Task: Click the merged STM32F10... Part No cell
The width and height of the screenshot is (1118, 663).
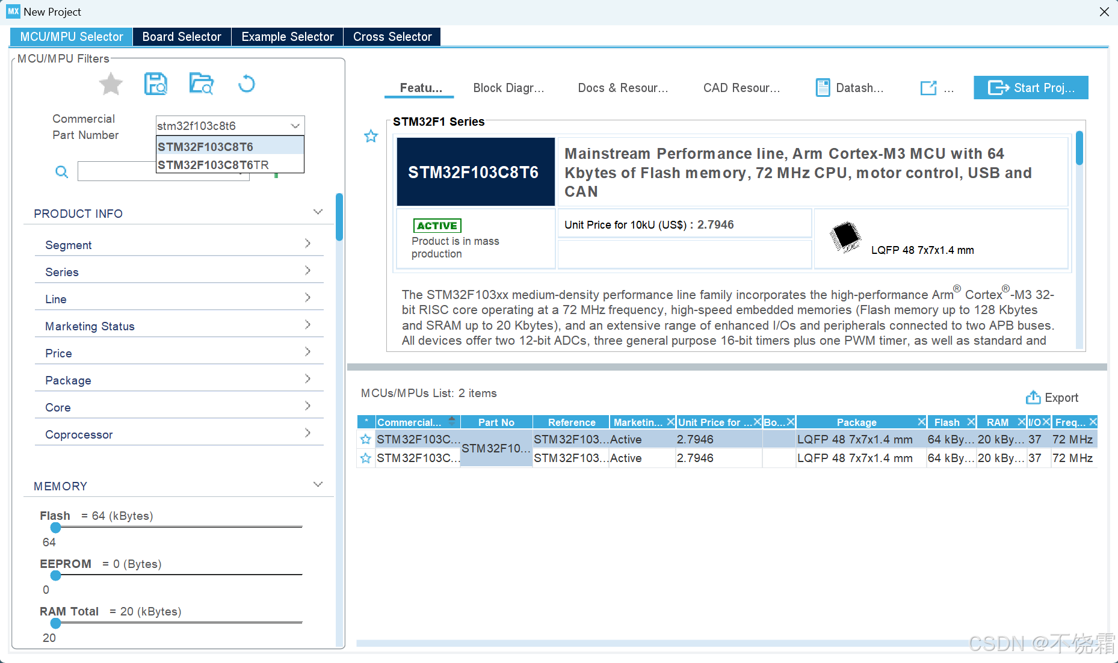Action: pos(496,448)
